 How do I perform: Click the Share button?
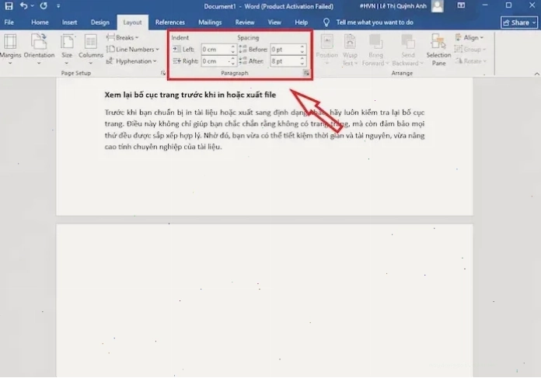[x=519, y=23]
